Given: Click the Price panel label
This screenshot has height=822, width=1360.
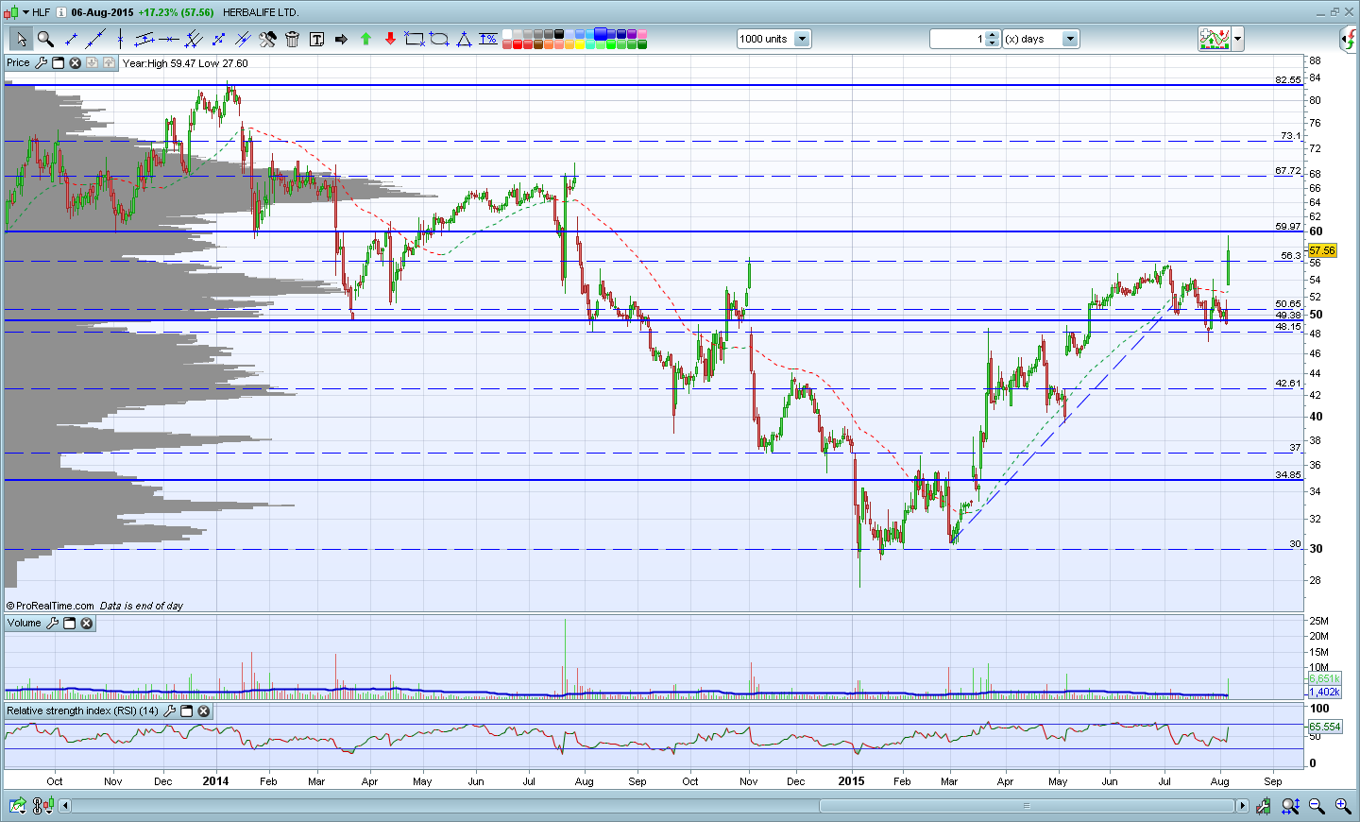Looking at the screenshot, I should pyautogui.click(x=18, y=63).
